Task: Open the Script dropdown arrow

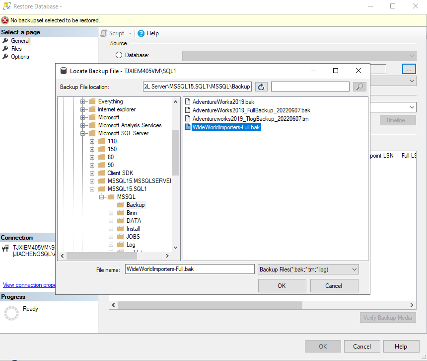Action: (130, 33)
